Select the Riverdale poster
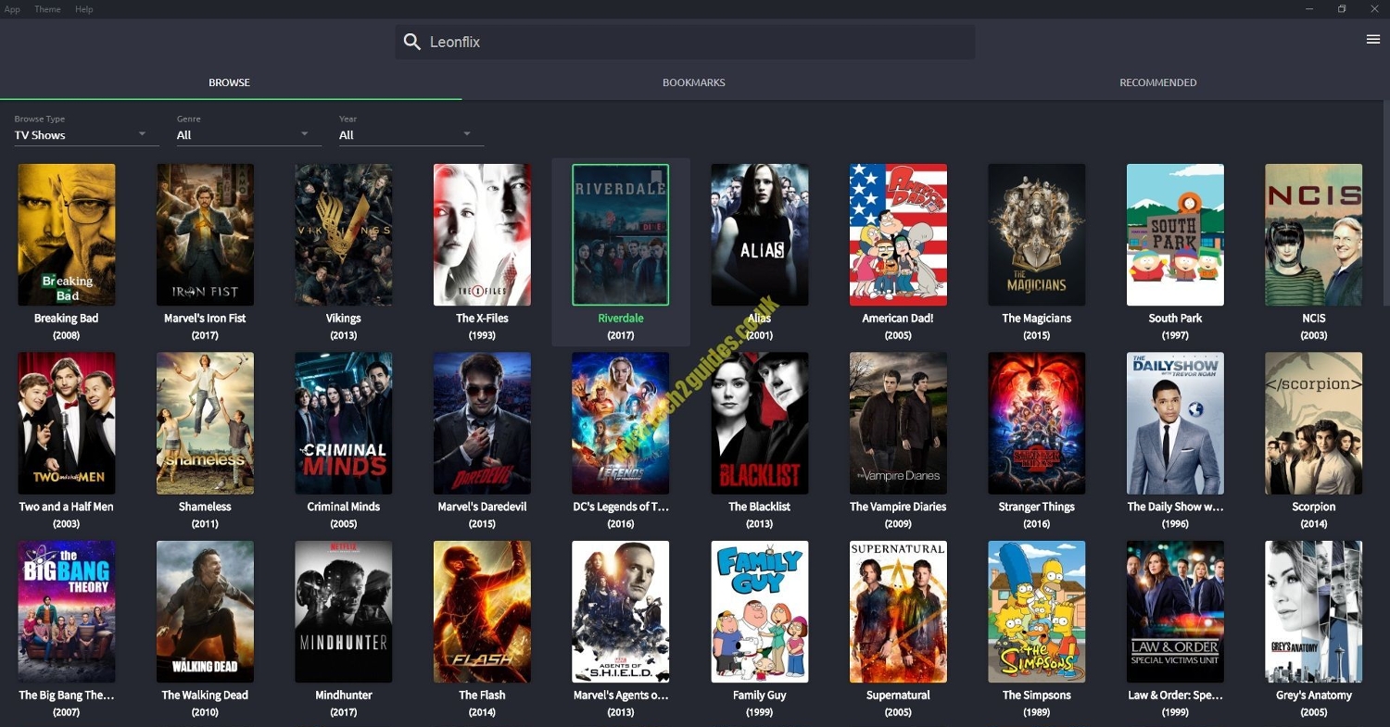Viewport: 1390px width, 727px height. [x=621, y=235]
